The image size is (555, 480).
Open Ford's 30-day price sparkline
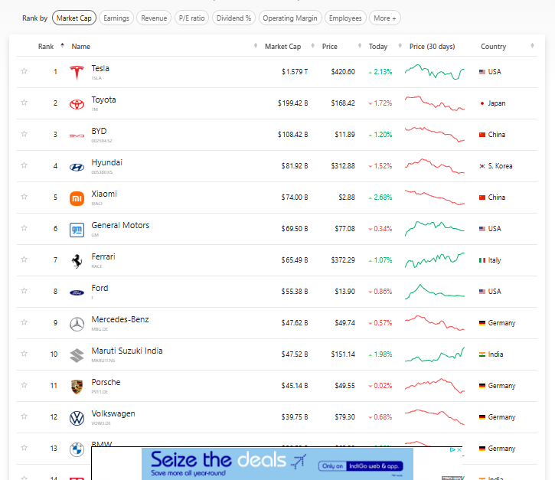435,292
